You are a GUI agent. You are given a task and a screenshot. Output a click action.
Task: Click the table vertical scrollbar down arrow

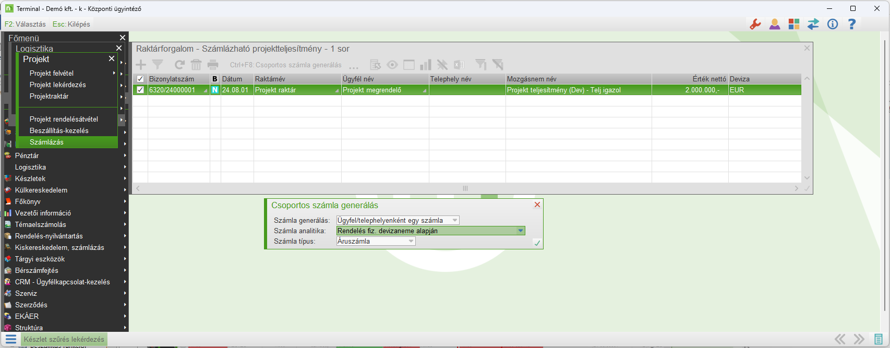[x=807, y=178]
